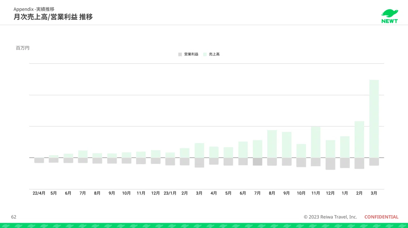
Task: Click the red CONFIDENTIAL label
Action: 381,217
